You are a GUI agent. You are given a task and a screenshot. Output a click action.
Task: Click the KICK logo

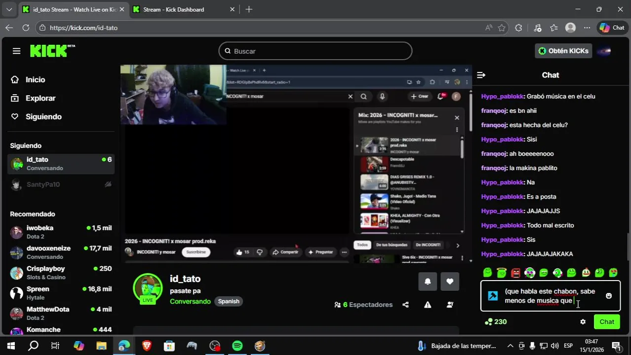point(52,51)
